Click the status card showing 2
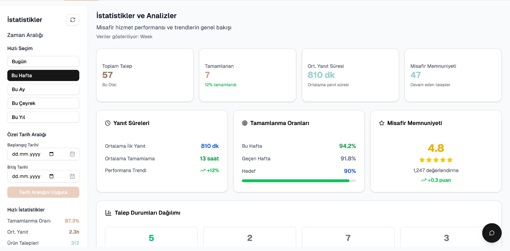 250,237
